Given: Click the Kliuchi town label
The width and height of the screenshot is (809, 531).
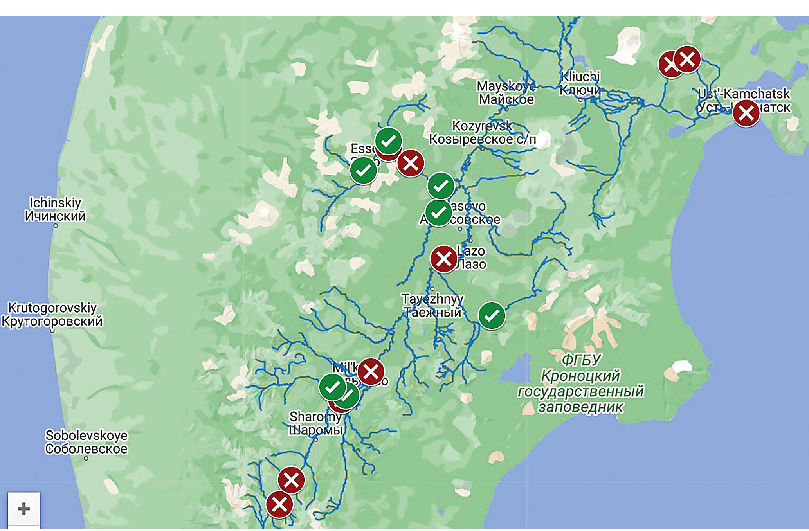Looking at the screenshot, I should 580,83.
